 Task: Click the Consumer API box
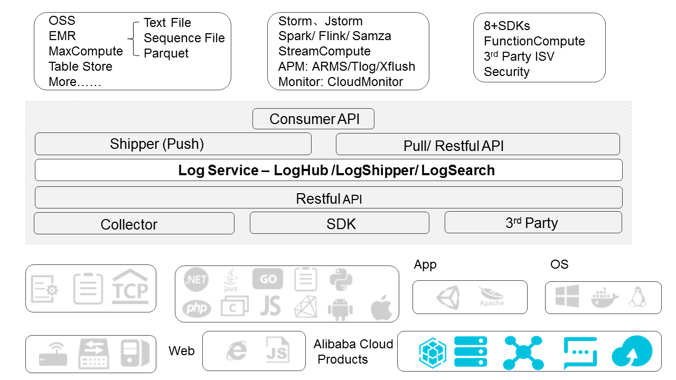(313, 119)
